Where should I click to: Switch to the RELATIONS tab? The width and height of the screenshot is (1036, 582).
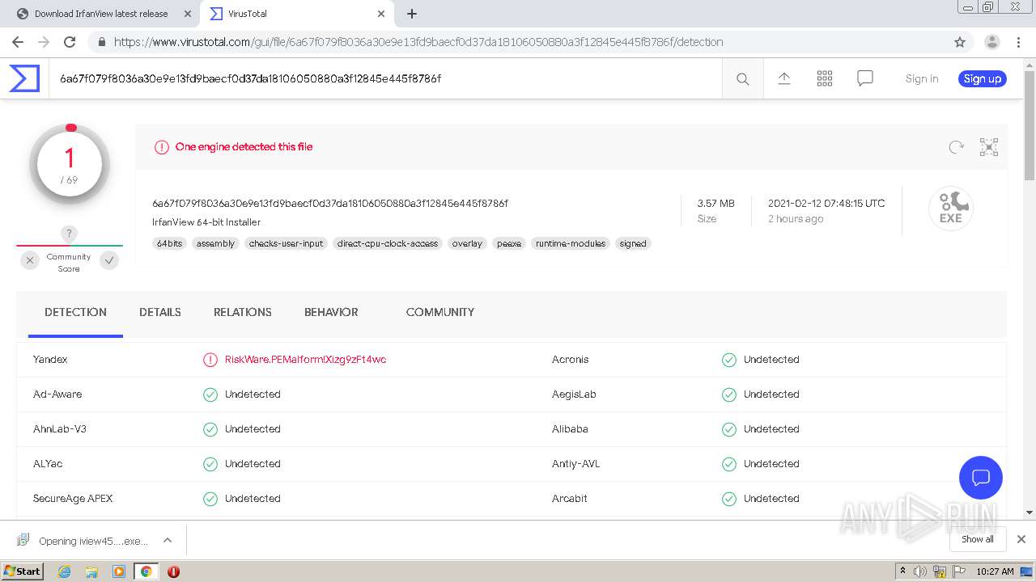(x=243, y=312)
